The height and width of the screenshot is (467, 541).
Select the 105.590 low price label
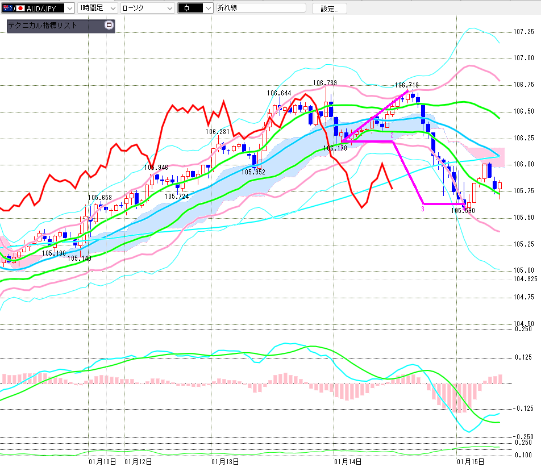pos(463,210)
